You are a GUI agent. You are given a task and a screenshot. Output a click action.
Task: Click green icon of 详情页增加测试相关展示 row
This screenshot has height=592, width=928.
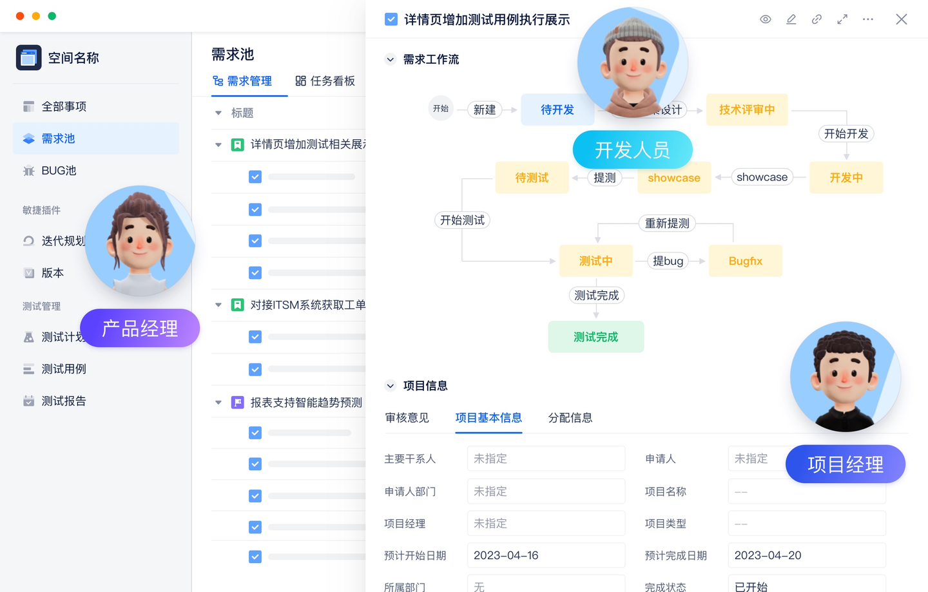click(x=237, y=144)
